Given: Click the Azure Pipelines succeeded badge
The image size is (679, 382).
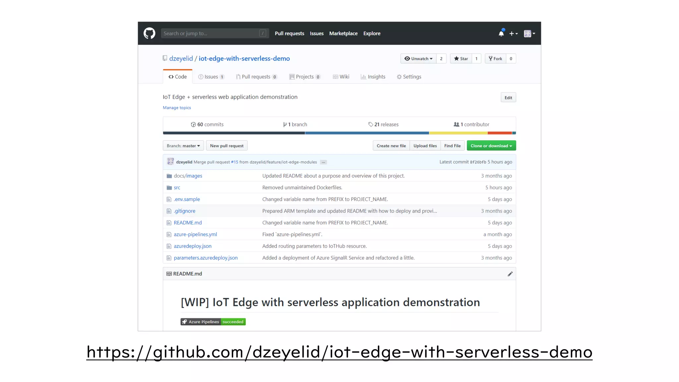Looking at the screenshot, I should pos(213,322).
